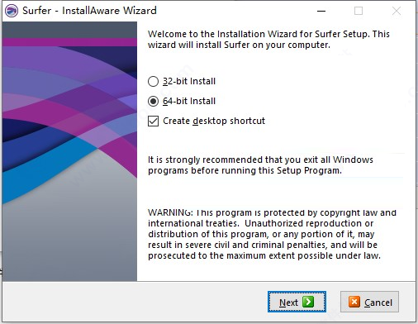Viewport: 418px width, 324px height.
Task: Click the Surfer logo icon in title bar
Action: tap(12, 11)
